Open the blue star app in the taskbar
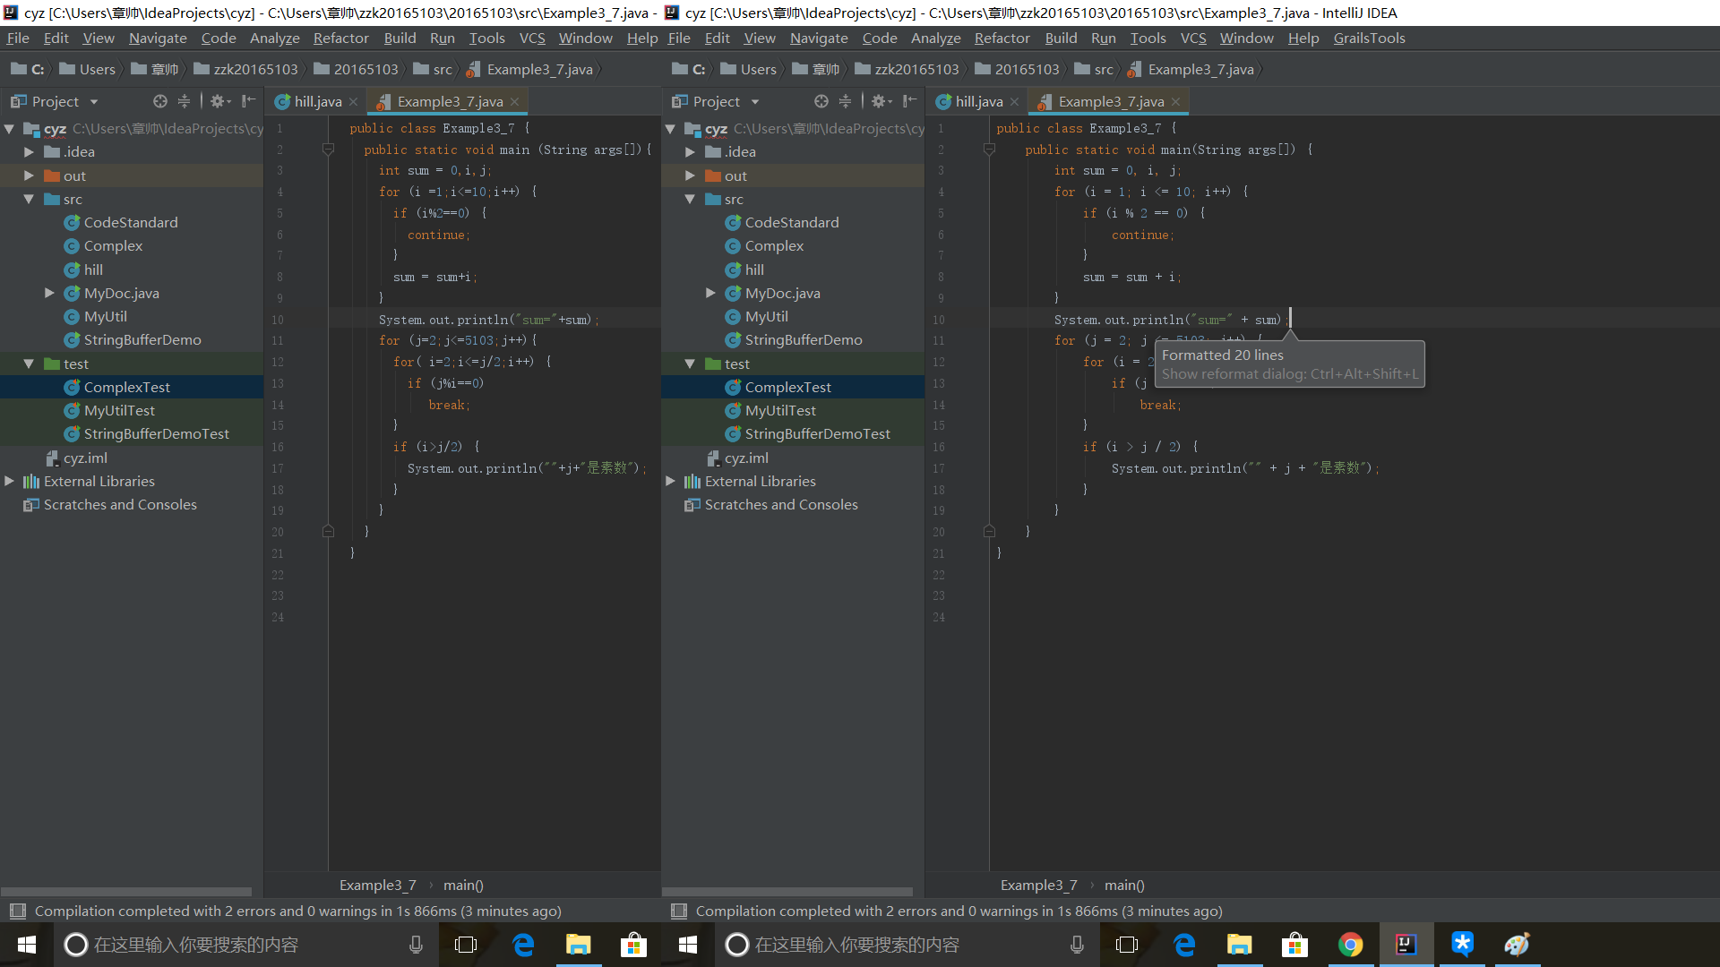The image size is (1720, 967). [x=1461, y=945]
